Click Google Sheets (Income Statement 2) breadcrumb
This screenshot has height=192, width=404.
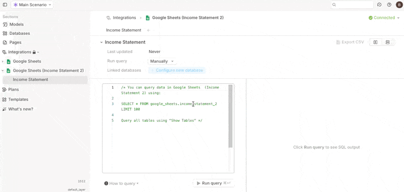point(188,18)
